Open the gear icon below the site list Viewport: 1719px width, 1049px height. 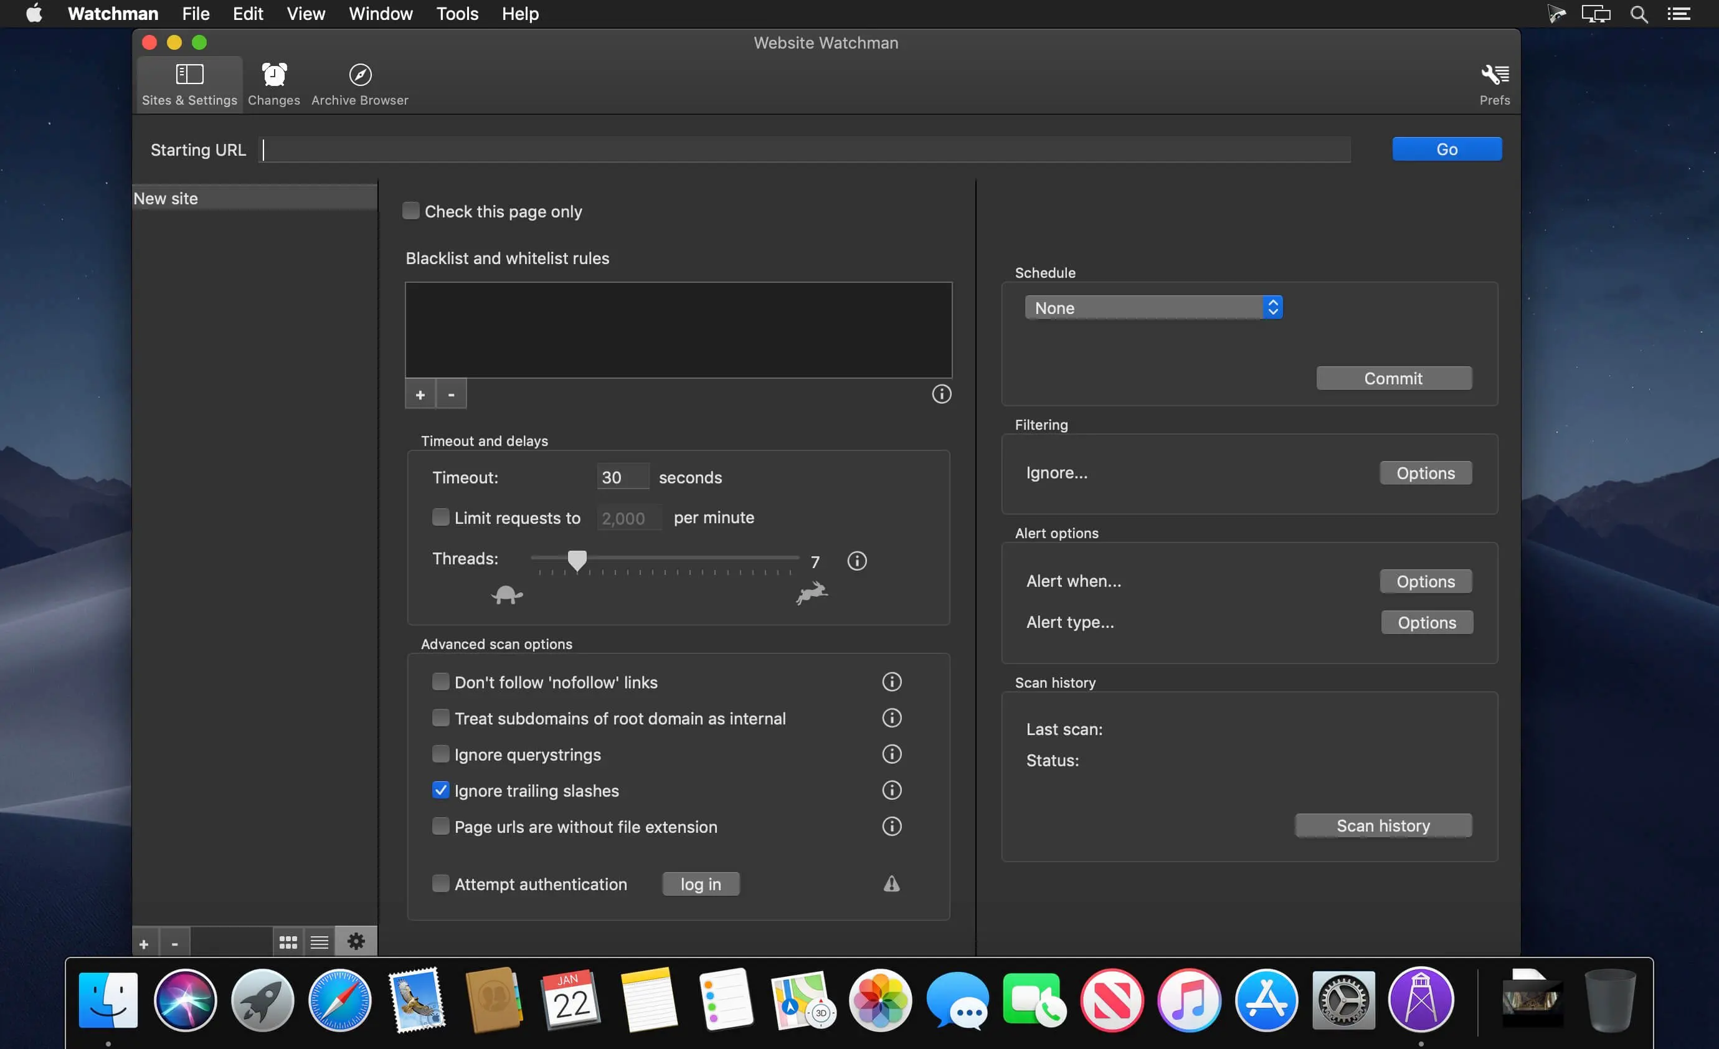point(356,940)
